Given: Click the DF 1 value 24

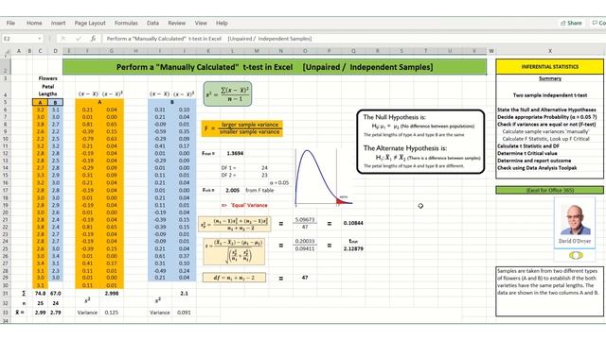Looking at the screenshot, I should click(264, 168).
